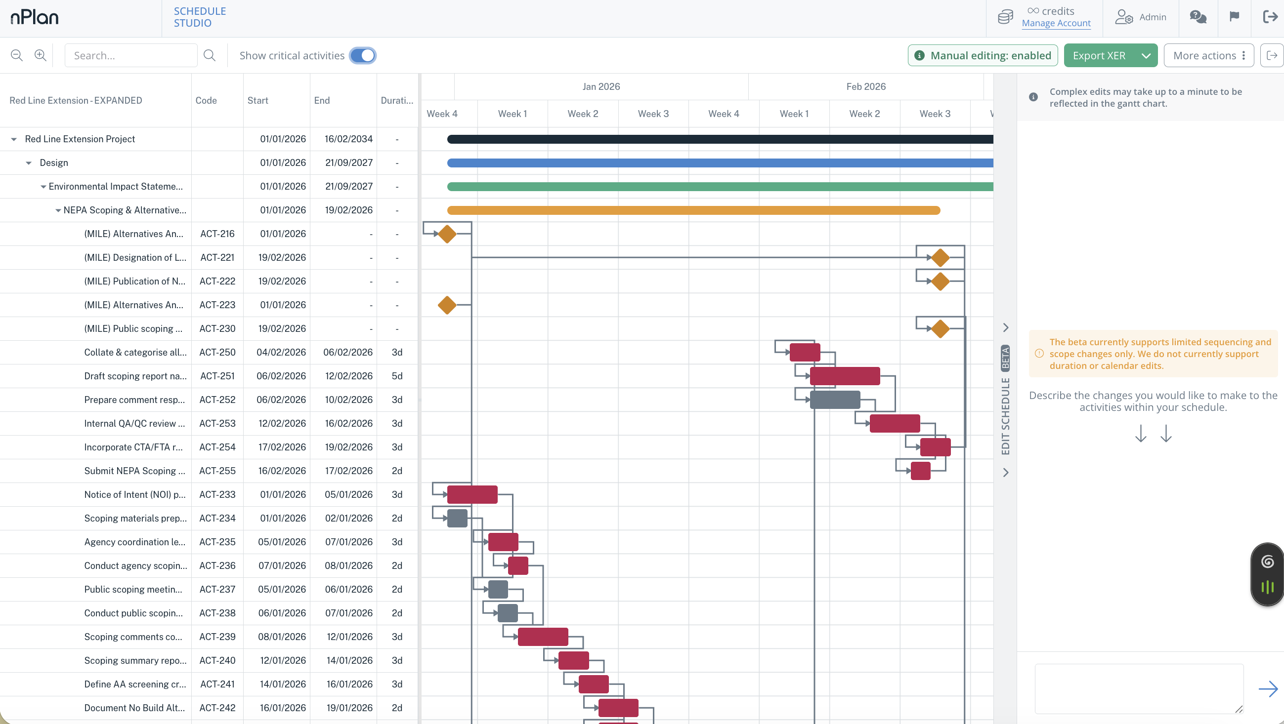The height and width of the screenshot is (724, 1284).
Task: Click the ACT-221 milestone diamond
Action: click(x=941, y=258)
